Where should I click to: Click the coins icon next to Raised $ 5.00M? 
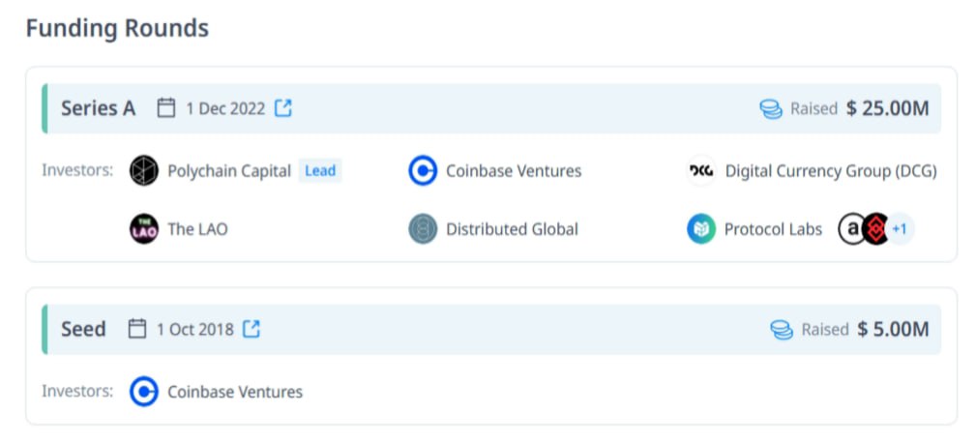coord(782,330)
